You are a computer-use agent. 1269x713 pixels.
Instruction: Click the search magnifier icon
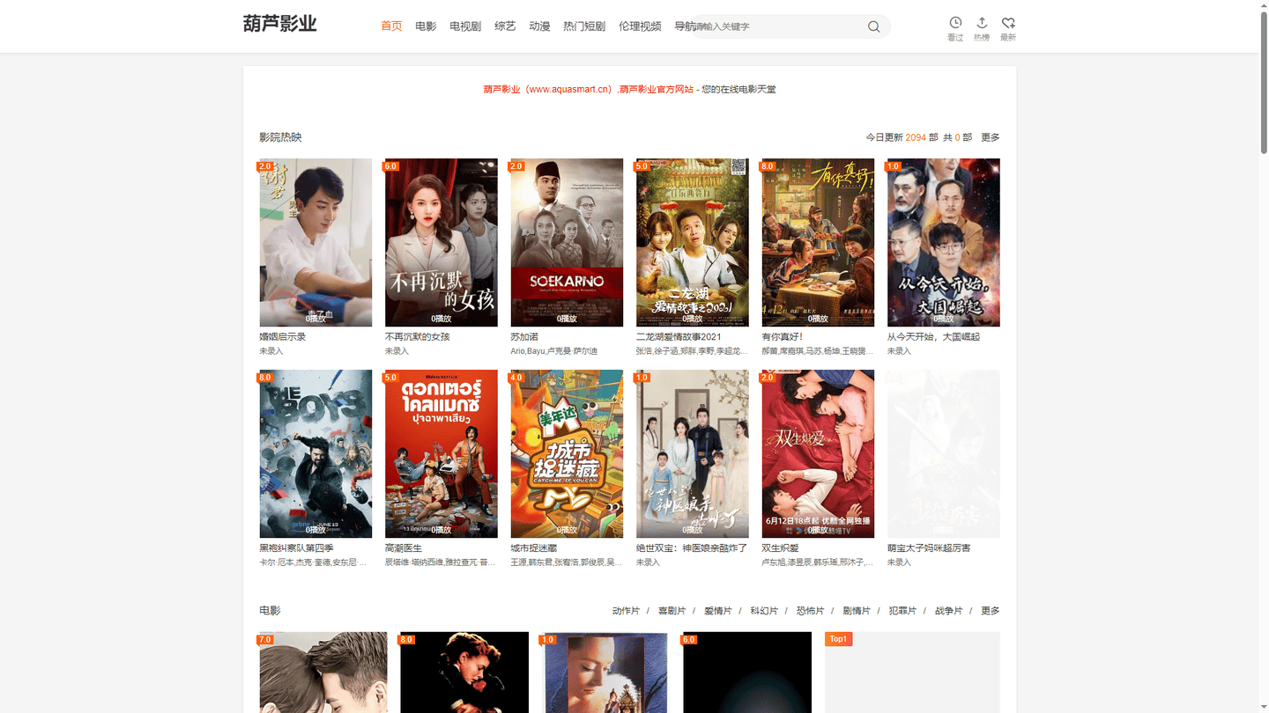pyautogui.click(x=873, y=26)
